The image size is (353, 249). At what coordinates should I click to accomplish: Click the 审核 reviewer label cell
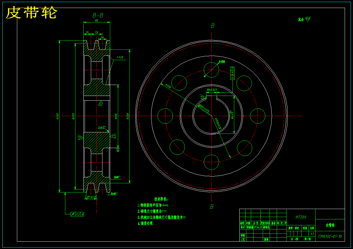pyautogui.click(x=243, y=235)
